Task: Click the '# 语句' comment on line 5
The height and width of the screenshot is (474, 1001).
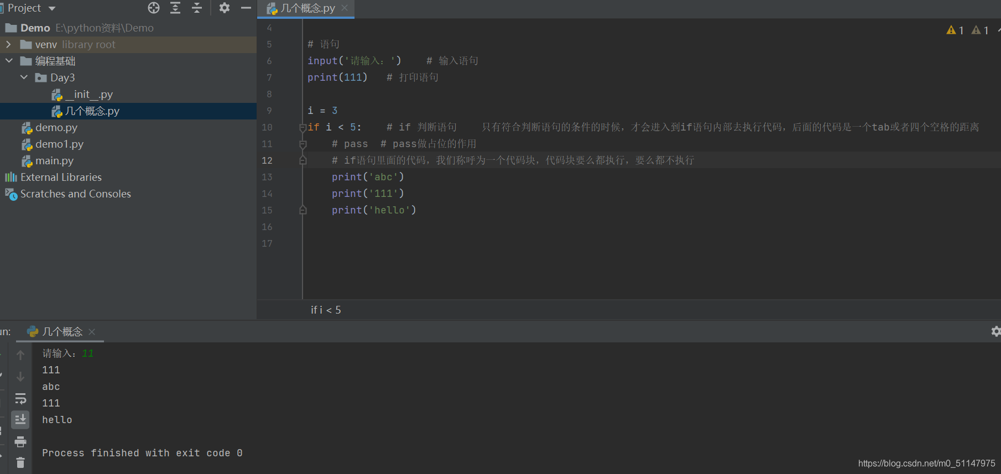Action: tap(324, 44)
